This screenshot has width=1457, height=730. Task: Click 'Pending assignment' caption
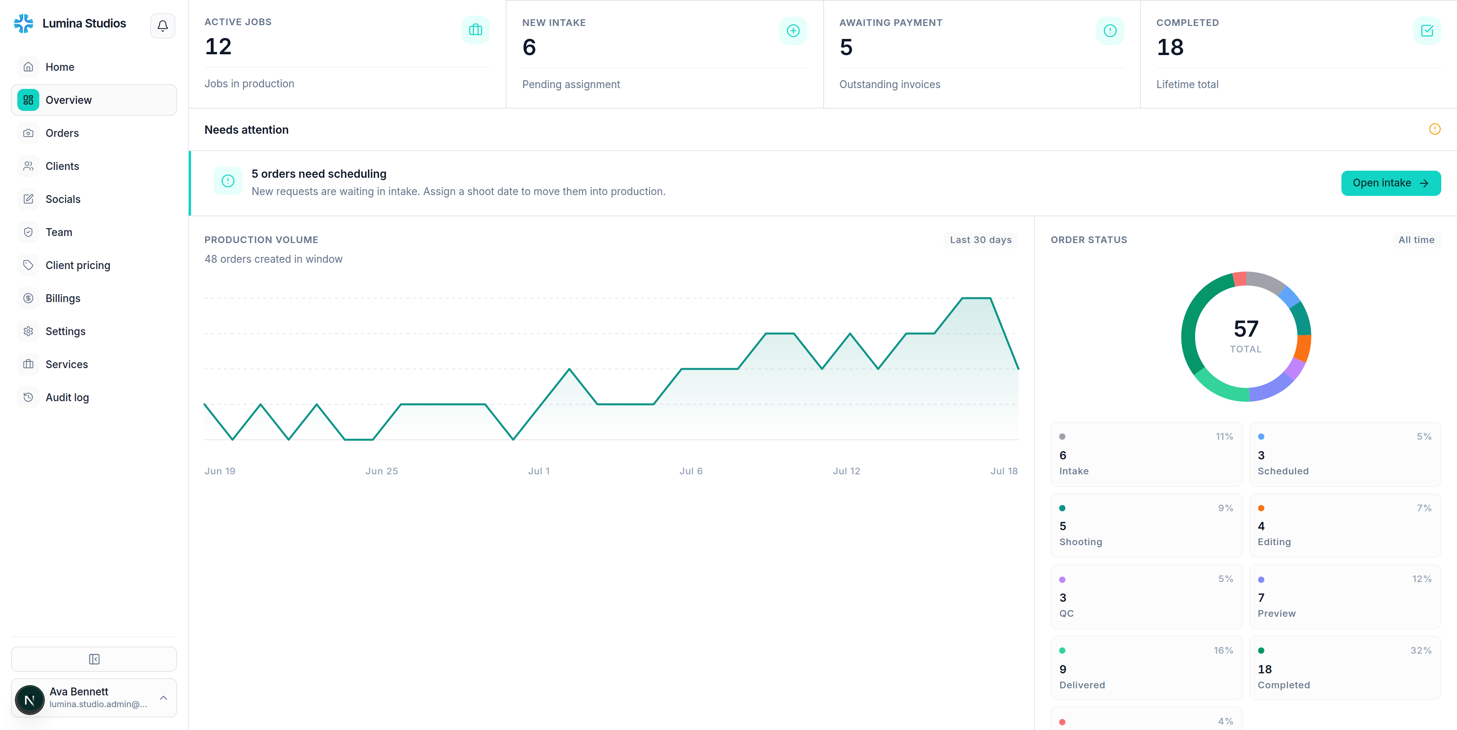pyautogui.click(x=571, y=84)
